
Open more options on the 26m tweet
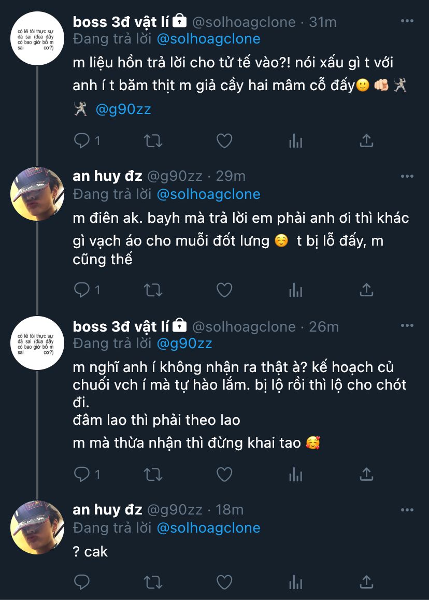coord(407,326)
